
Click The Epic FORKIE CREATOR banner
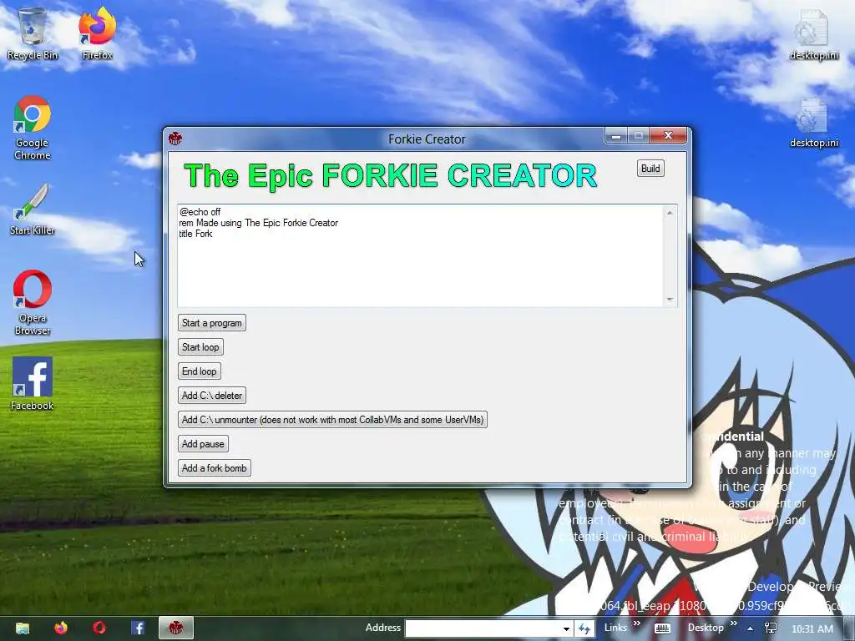pos(391,175)
